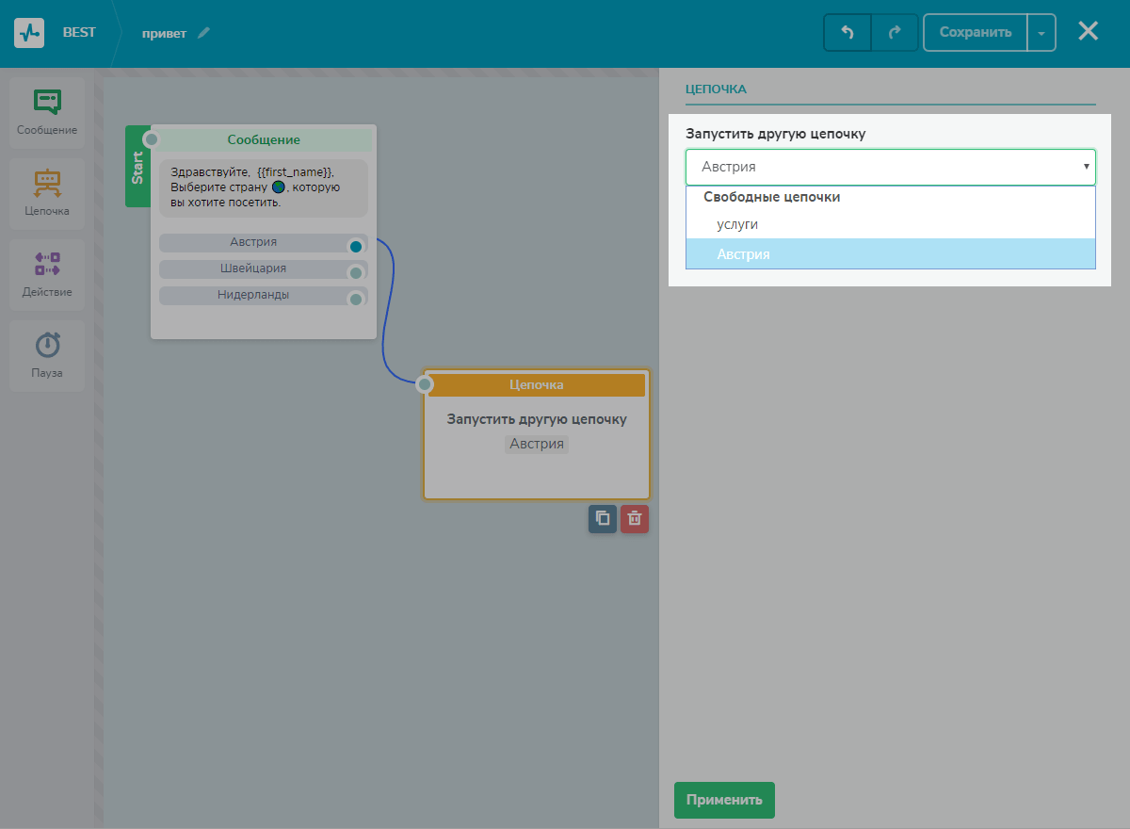Duplicate the Цепочка block with the copy icon
Viewport: 1130px width, 829px height.
[603, 519]
